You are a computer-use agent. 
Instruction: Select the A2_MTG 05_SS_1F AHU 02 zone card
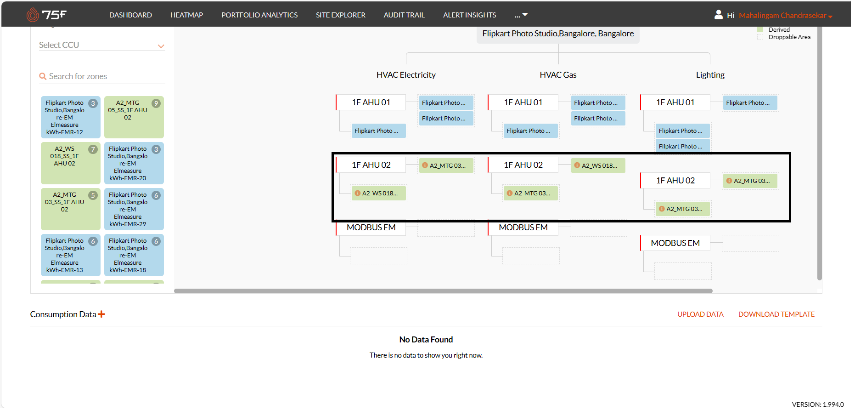coord(134,117)
